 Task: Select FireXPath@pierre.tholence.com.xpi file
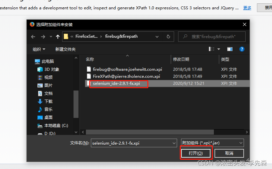pyautogui.click(x=126, y=76)
